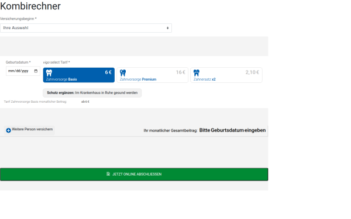Open the calendar picker icon in Geburtsdatum
The image size is (351, 219).
click(x=36, y=71)
